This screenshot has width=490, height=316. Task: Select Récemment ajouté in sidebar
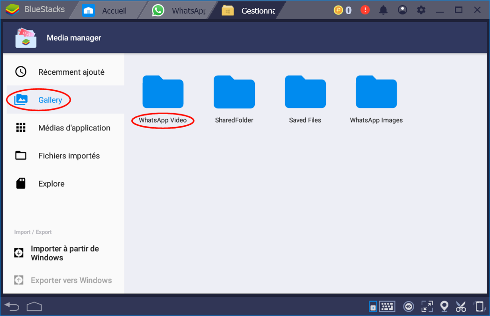65,72
